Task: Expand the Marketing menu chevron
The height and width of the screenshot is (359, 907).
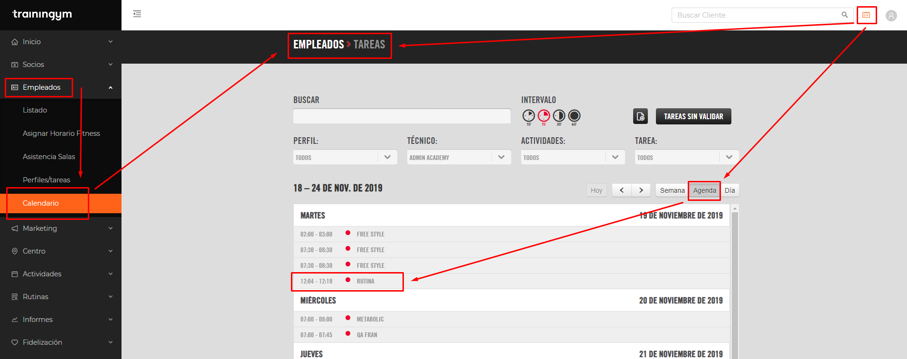Action: (x=111, y=228)
